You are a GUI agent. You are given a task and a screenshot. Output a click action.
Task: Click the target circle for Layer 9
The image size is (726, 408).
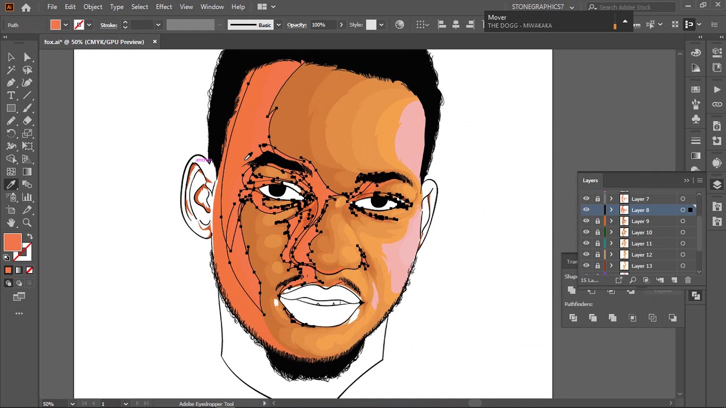coord(683,221)
